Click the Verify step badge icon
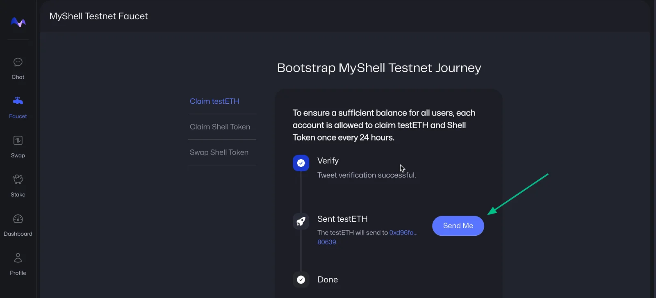This screenshot has width=656, height=298. [301, 163]
